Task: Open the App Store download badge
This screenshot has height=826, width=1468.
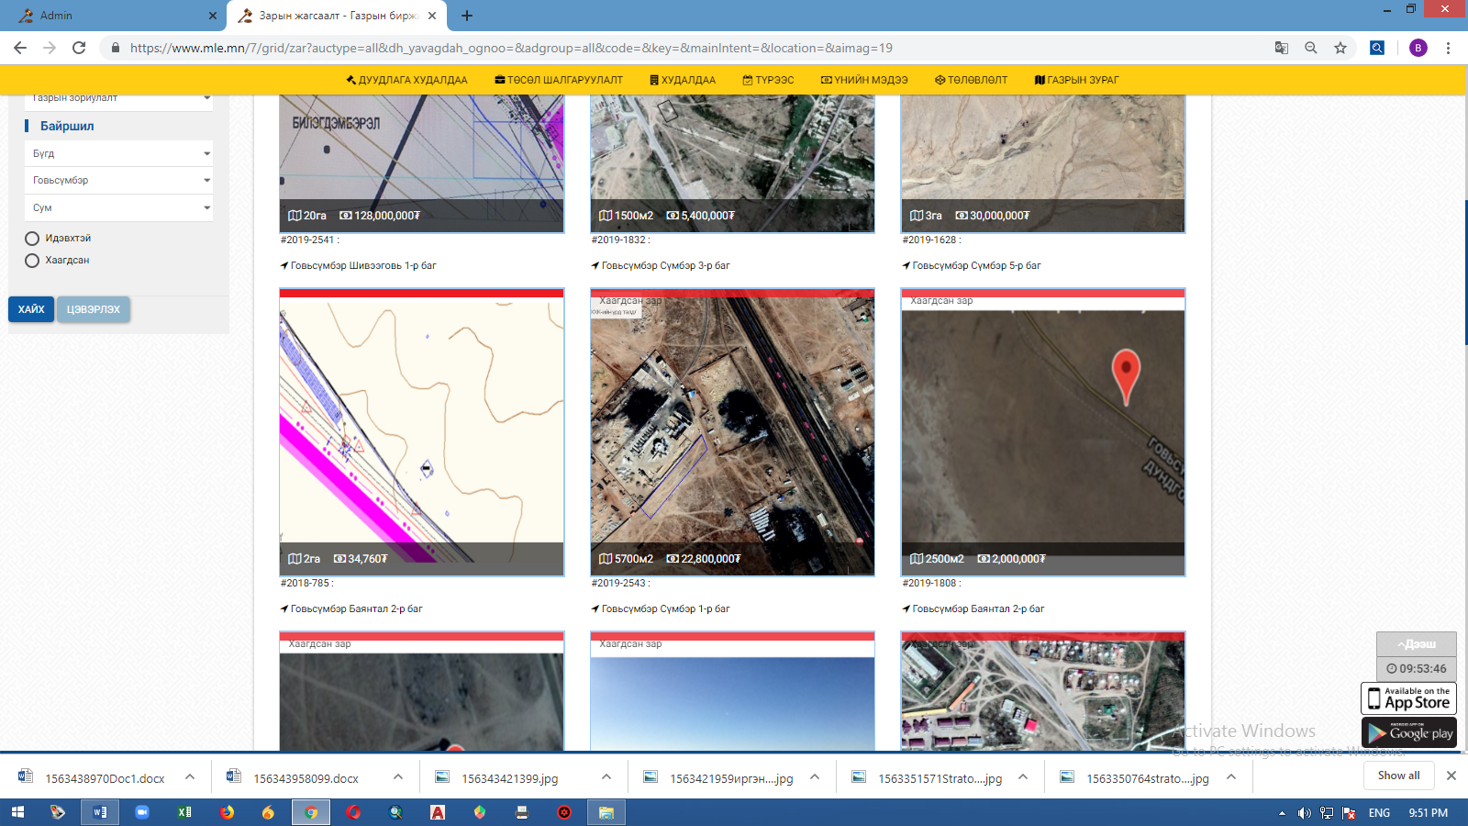Action: point(1409,698)
